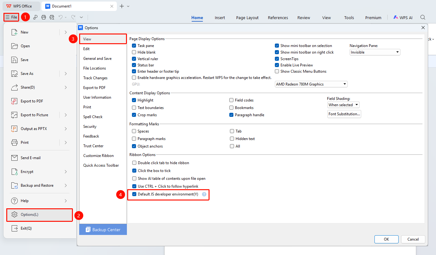Close the Document1 tab

112,6
